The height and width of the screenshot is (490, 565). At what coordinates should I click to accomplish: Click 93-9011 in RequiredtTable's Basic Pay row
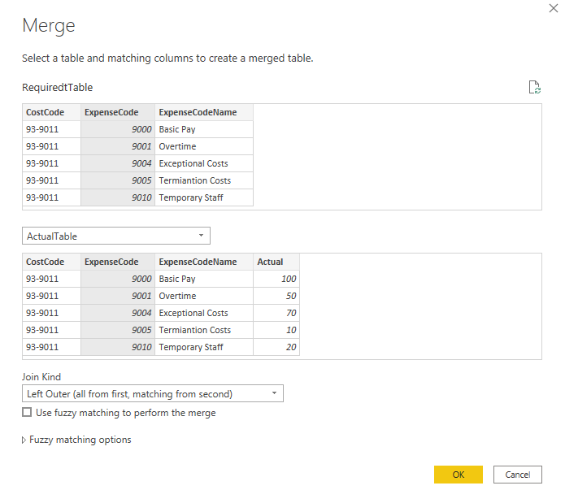tap(51, 129)
